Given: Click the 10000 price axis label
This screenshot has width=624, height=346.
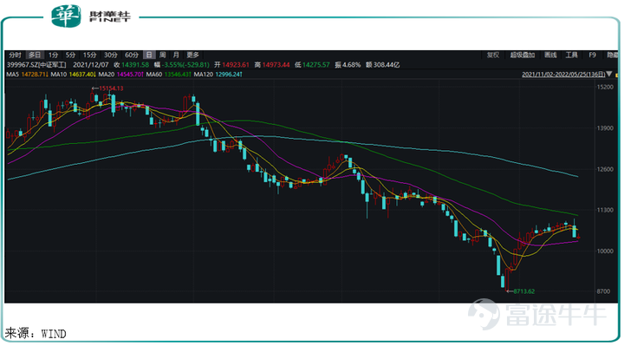Looking at the screenshot, I should pyautogui.click(x=605, y=251).
